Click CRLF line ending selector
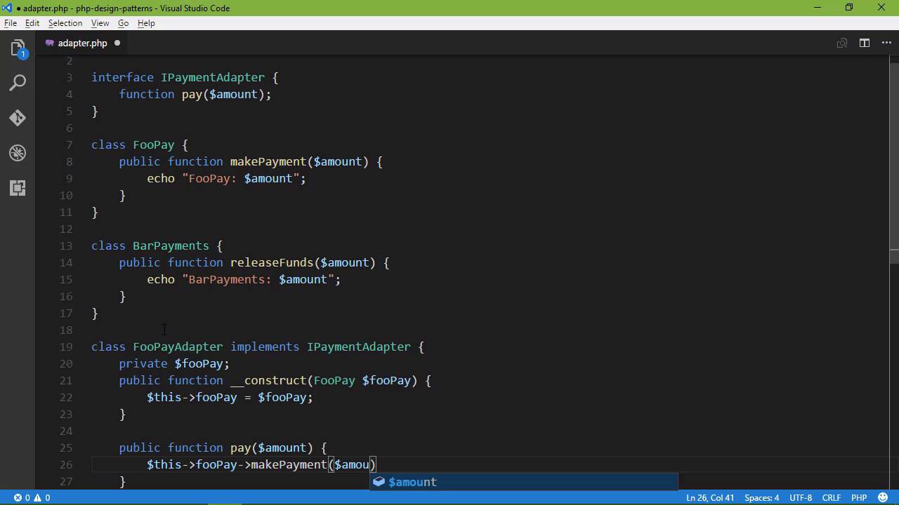Image resolution: width=899 pixels, height=505 pixels. [x=832, y=498]
